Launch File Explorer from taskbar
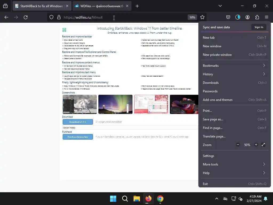This screenshot has height=205, width=273. tap(137, 199)
